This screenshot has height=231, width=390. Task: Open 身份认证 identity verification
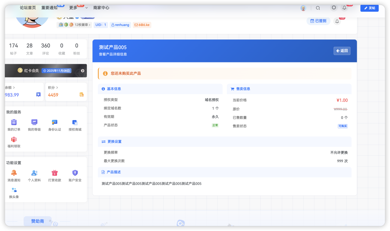point(54,124)
